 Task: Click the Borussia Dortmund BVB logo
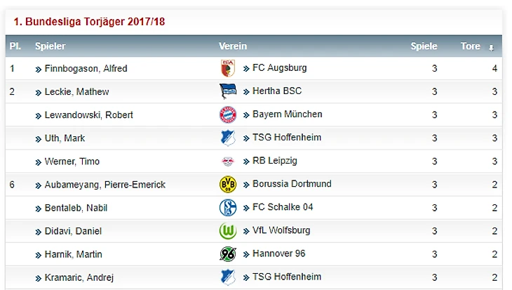click(227, 184)
